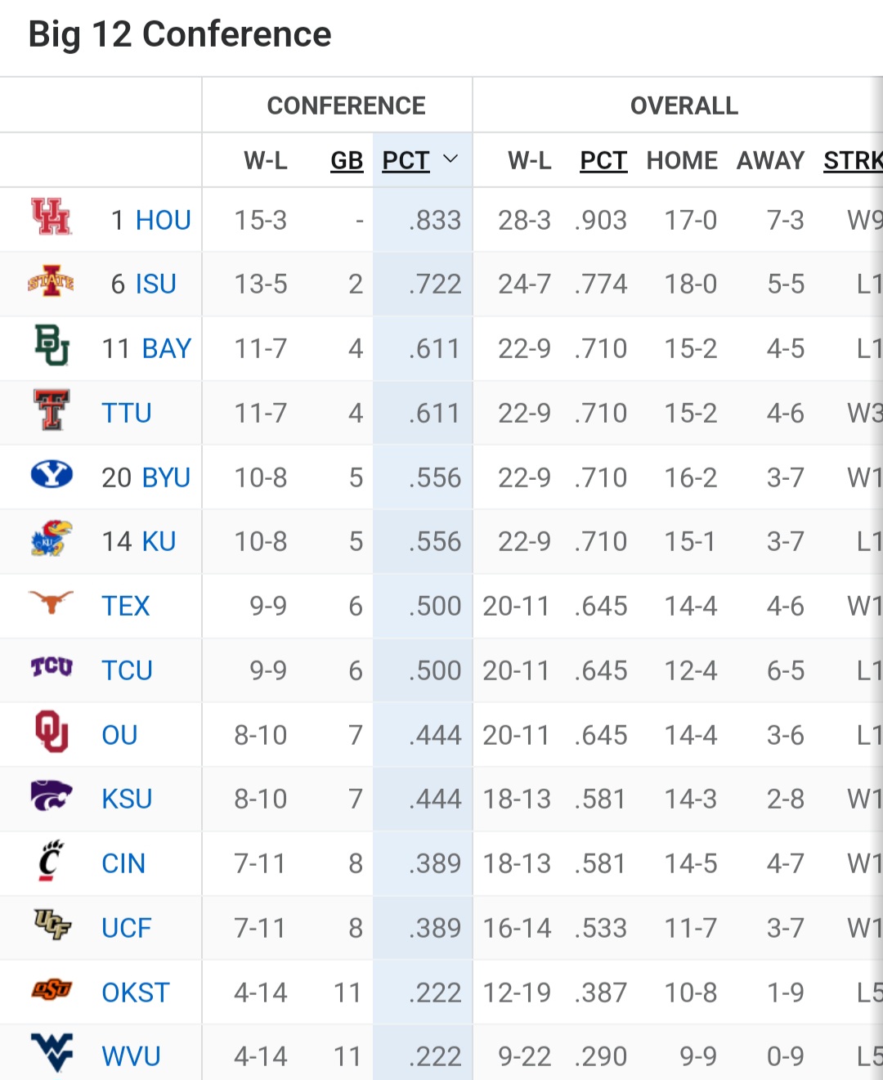Click the Kansas State Wildcats logo
Image resolution: width=883 pixels, height=1080 pixels.
click(x=51, y=796)
